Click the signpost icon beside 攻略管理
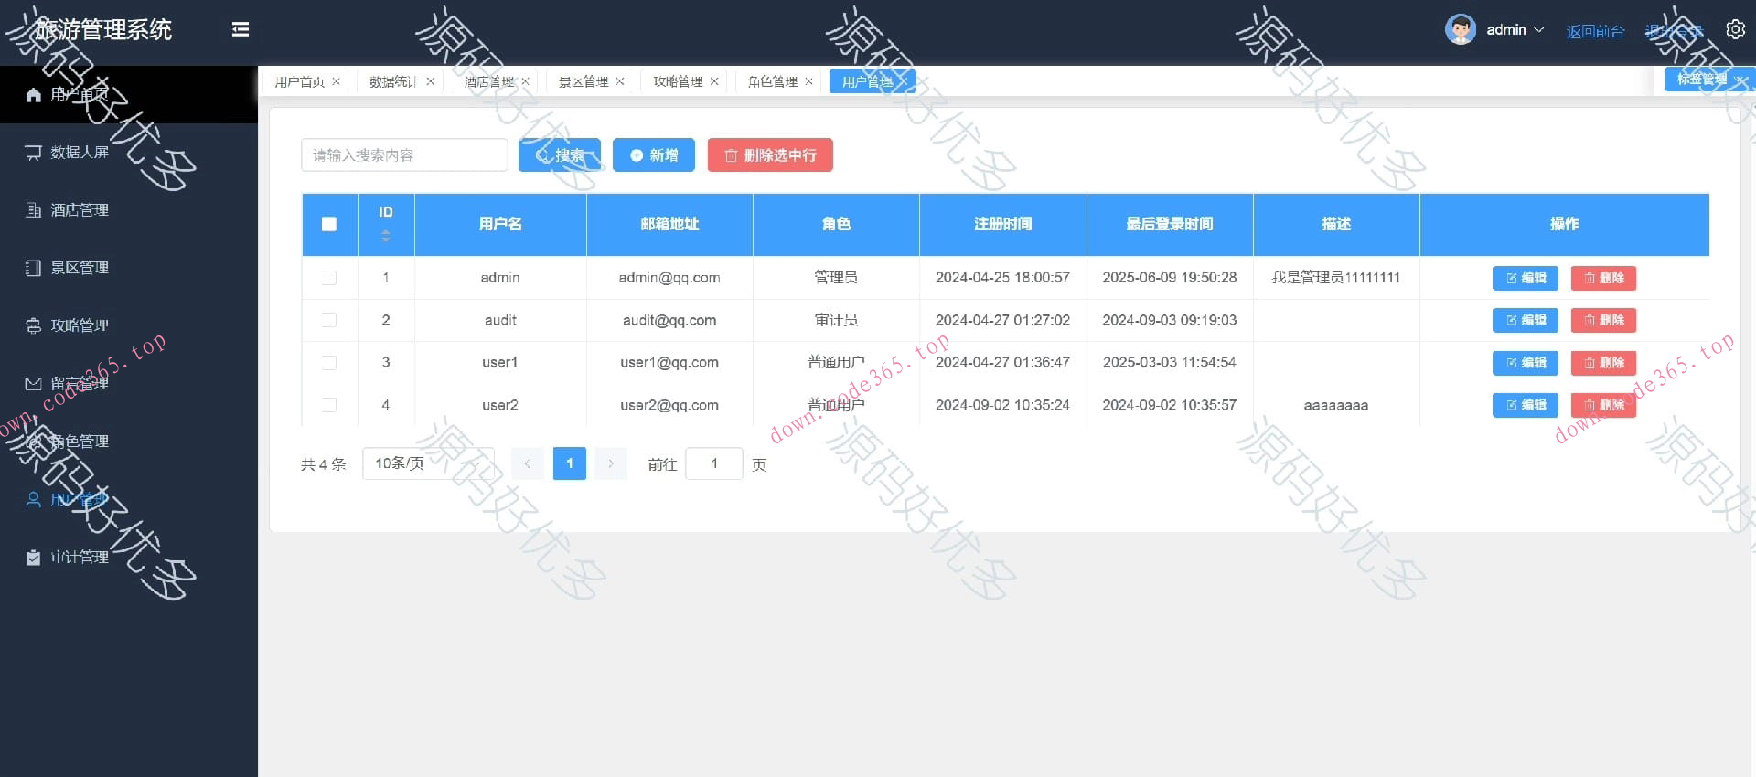1756x777 pixels. point(34,325)
